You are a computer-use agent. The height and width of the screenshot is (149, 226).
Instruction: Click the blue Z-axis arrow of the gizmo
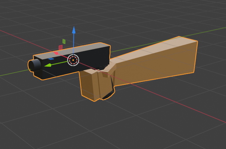[74, 30]
